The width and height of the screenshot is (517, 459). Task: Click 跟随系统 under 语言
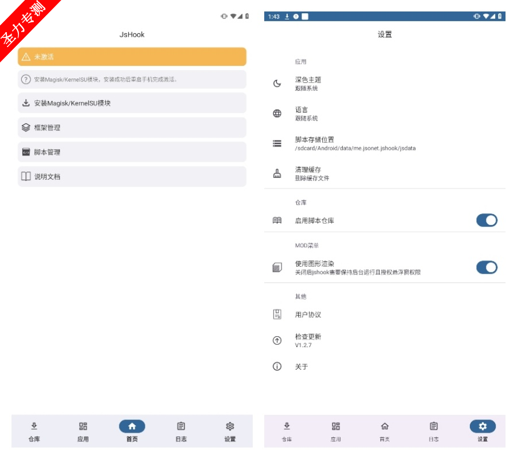tap(306, 118)
